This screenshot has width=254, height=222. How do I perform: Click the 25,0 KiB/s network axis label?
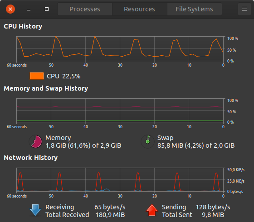236,181
